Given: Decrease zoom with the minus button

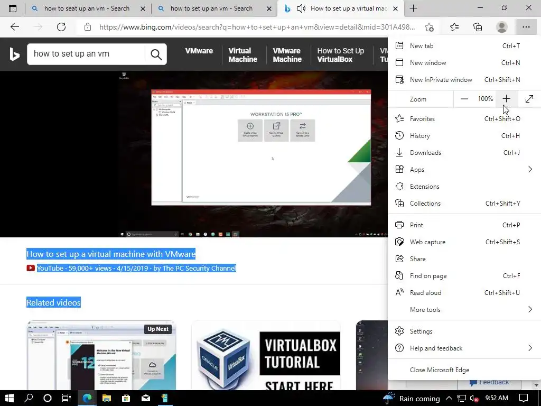Looking at the screenshot, I should 464,99.
